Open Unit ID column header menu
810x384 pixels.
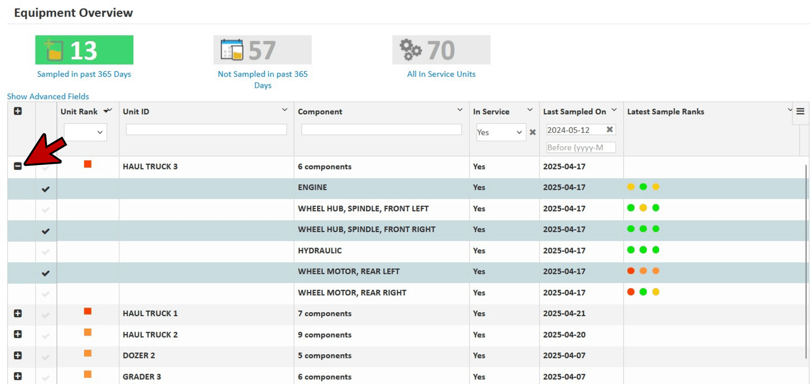click(x=284, y=110)
